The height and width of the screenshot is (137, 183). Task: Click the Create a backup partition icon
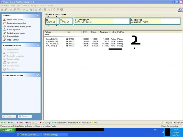(x=4, y=23)
